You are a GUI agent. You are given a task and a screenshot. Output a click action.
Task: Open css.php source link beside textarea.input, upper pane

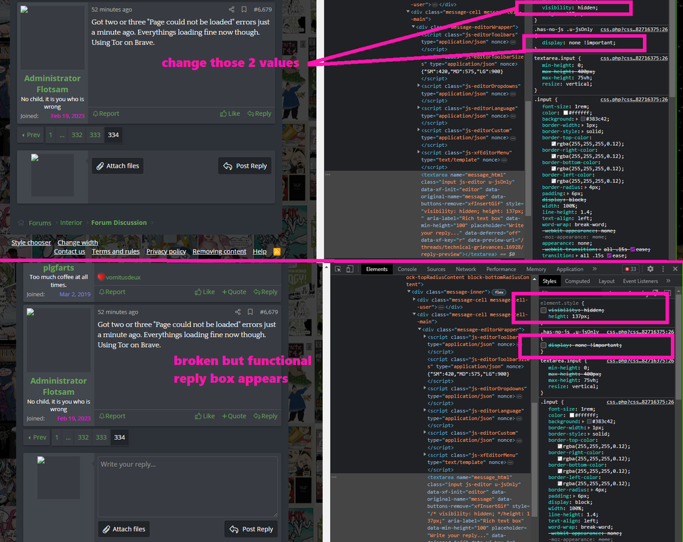tap(634, 58)
